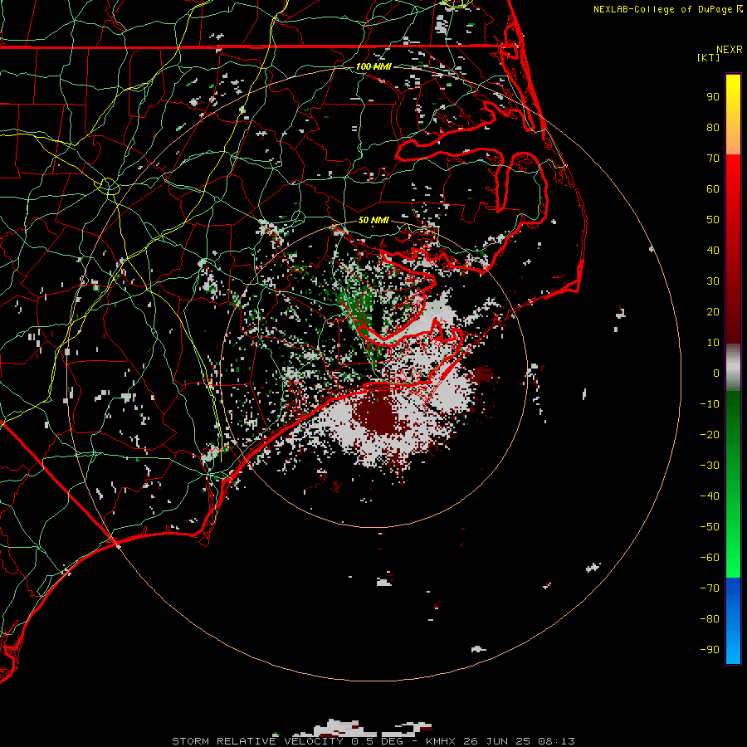Click the 100 NMI range ring label
This screenshot has height=747, width=747.
click(x=373, y=66)
